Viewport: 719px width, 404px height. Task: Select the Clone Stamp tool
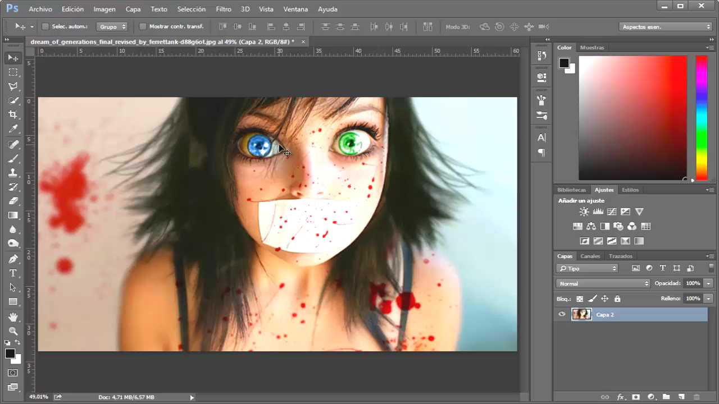[x=13, y=173]
